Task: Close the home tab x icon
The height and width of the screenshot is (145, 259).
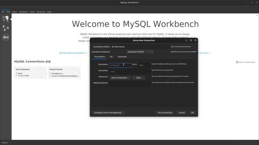Action: pos(257,15)
